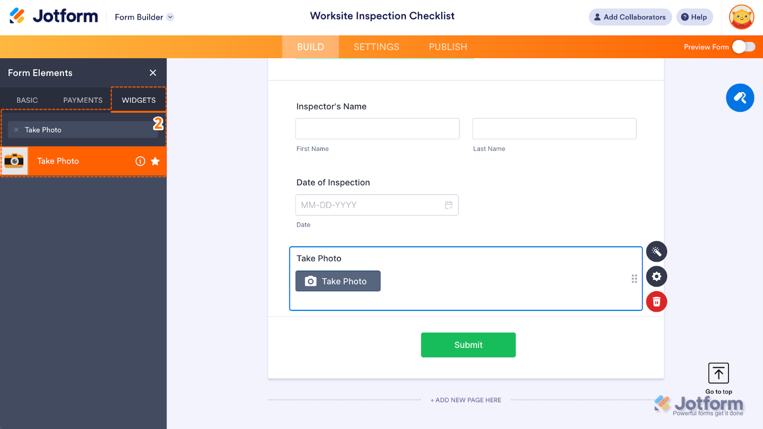Click the drag handle on Take Photo field
Viewport: 763px width, 429px height.
point(634,279)
